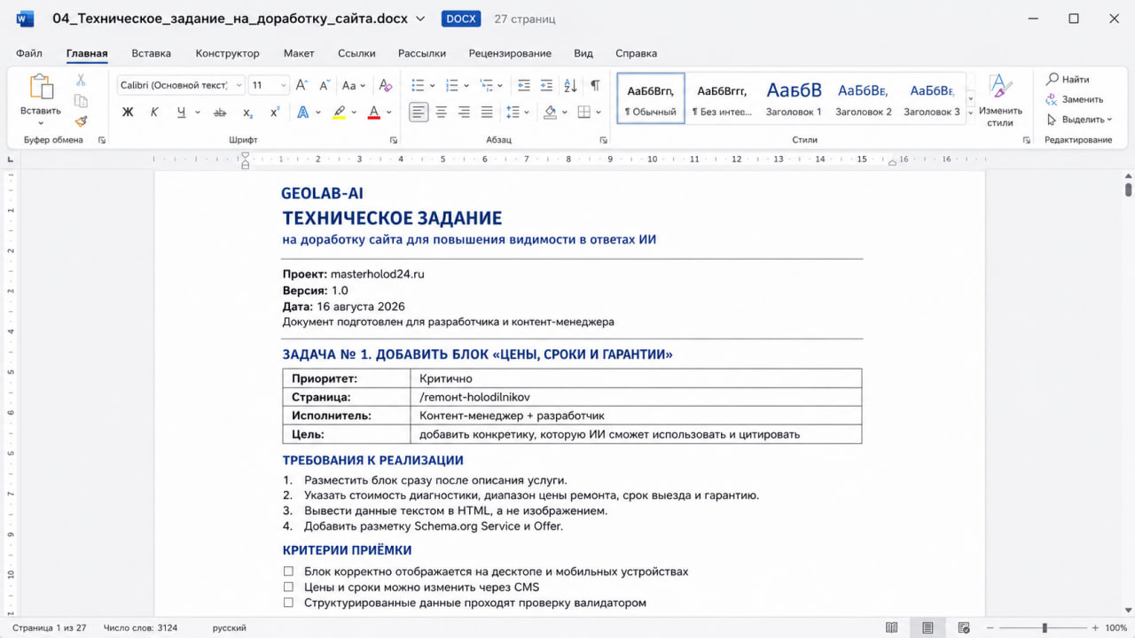The image size is (1135, 638).
Task: Apply red font color
Action: [374, 113]
